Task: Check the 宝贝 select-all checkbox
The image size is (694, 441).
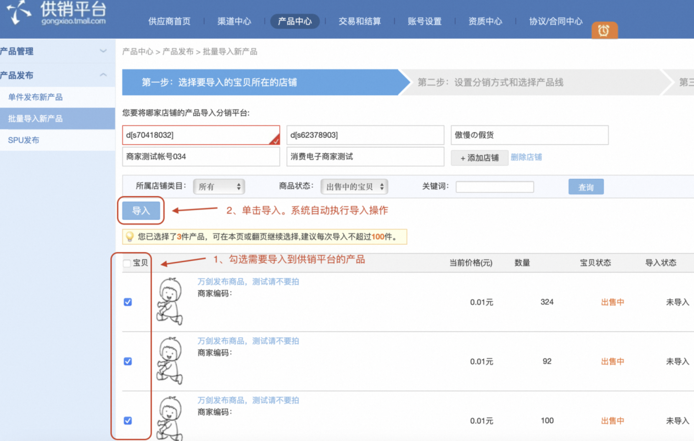Action: tap(127, 263)
